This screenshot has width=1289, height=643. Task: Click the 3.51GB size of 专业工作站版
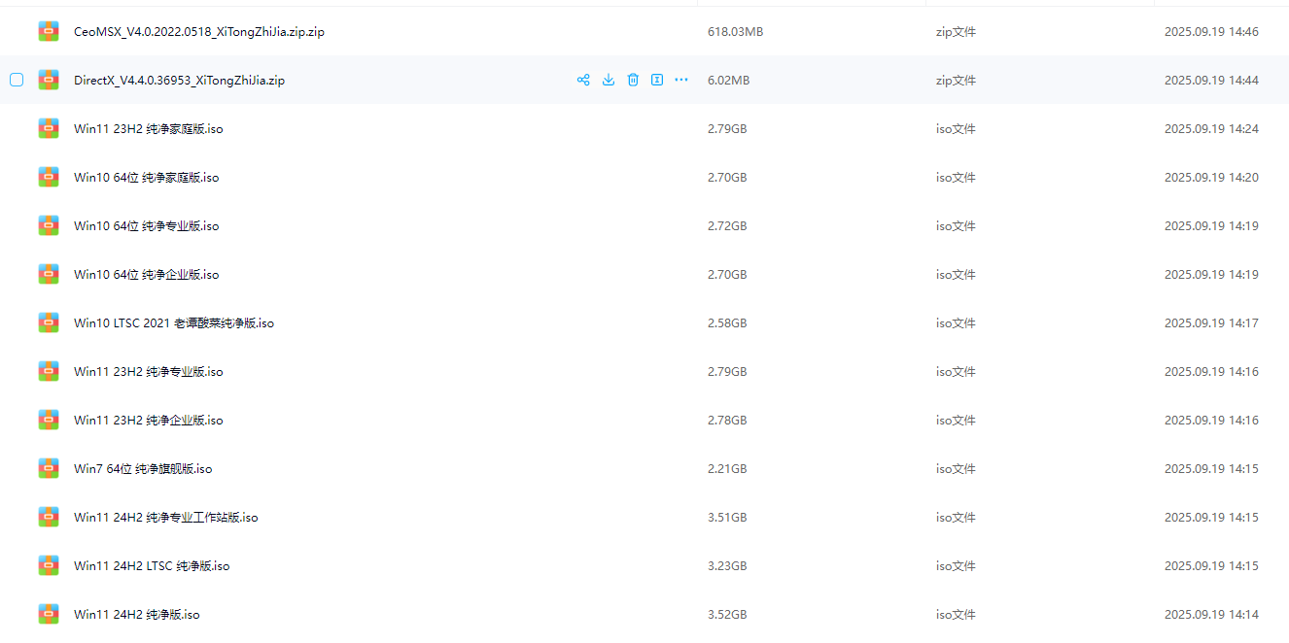pyautogui.click(x=727, y=517)
